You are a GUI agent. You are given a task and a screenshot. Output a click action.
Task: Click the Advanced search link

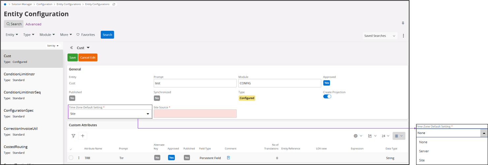pyautogui.click(x=33, y=24)
